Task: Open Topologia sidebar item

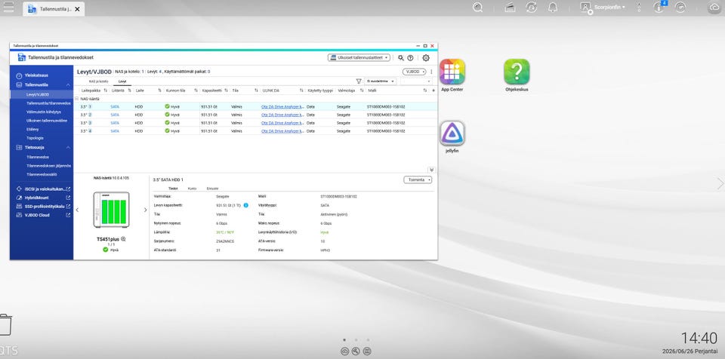Action: coord(35,138)
